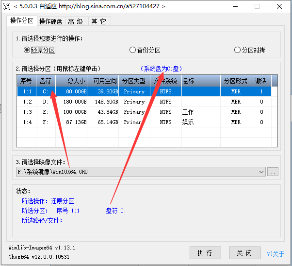Switch to the 操作分区 tab
The width and height of the screenshot is (292, 266).
point(22,21)
